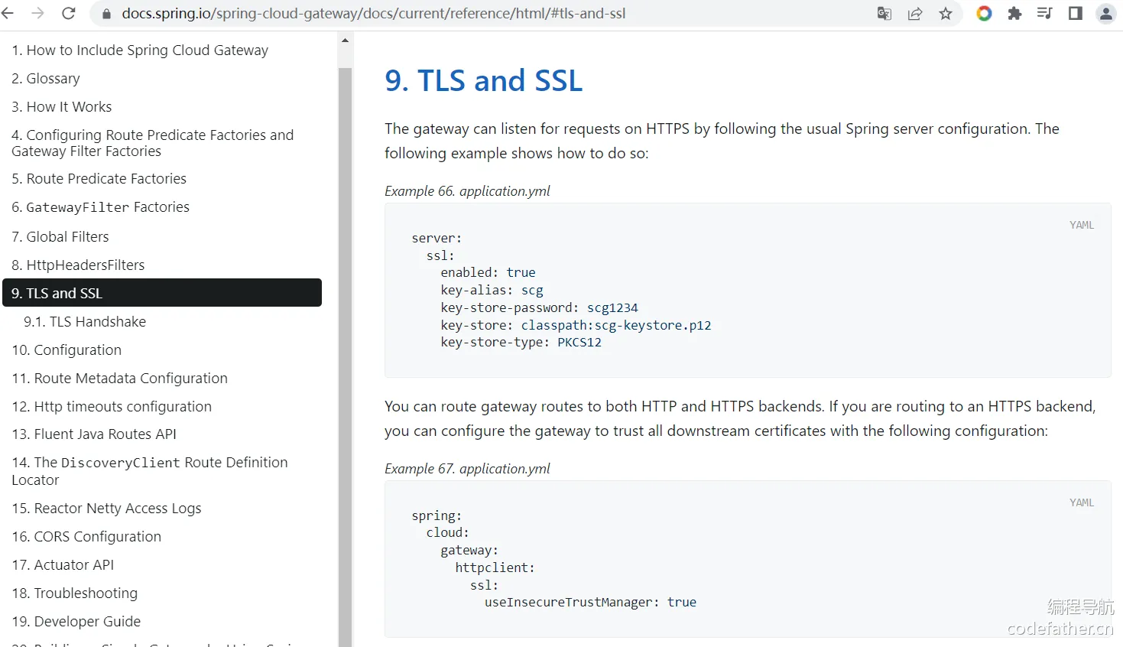Viewport: 1123px width, 647px height.
Task: Open the extensions puzzle icon
Action: (1014, 14)
